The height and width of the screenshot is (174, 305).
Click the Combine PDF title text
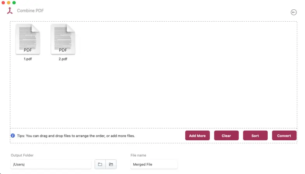point(30,11)
